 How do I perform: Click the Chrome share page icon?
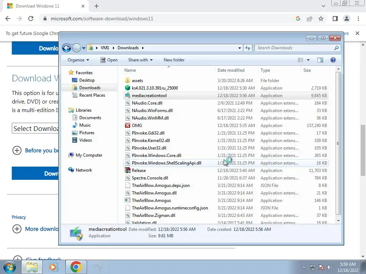(310, 19)
